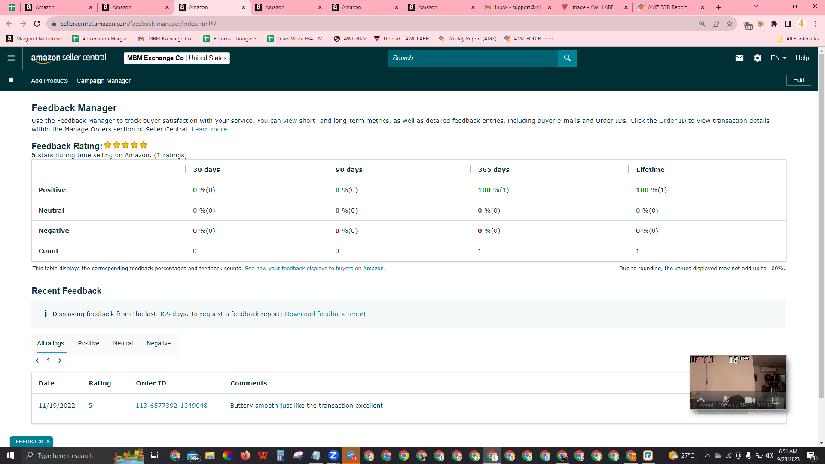Switch to the Inbox Gmail browser tab
Image resolution: width=825 pixels, height=464 pixels.
(517, 7)
